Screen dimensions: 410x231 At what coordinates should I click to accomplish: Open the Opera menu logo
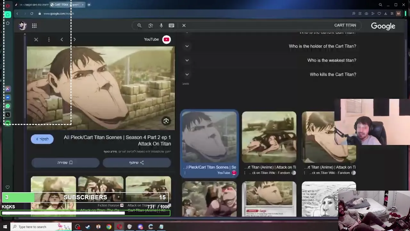pyautogui.click(x=8, y=5)
